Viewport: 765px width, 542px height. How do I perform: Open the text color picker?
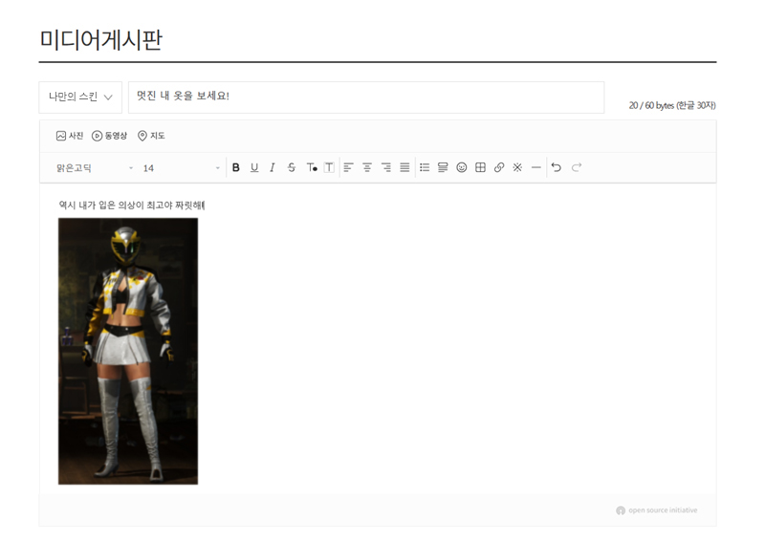pyautogui.click(x=312, y=167)
